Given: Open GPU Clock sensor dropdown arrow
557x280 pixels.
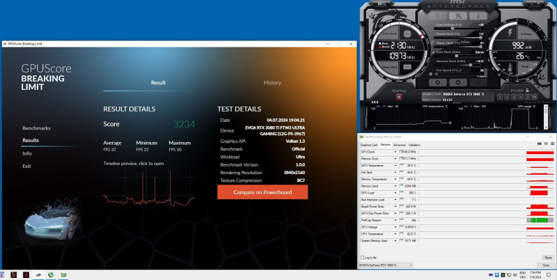Looking at the screenshot, I should pos(395,152).
